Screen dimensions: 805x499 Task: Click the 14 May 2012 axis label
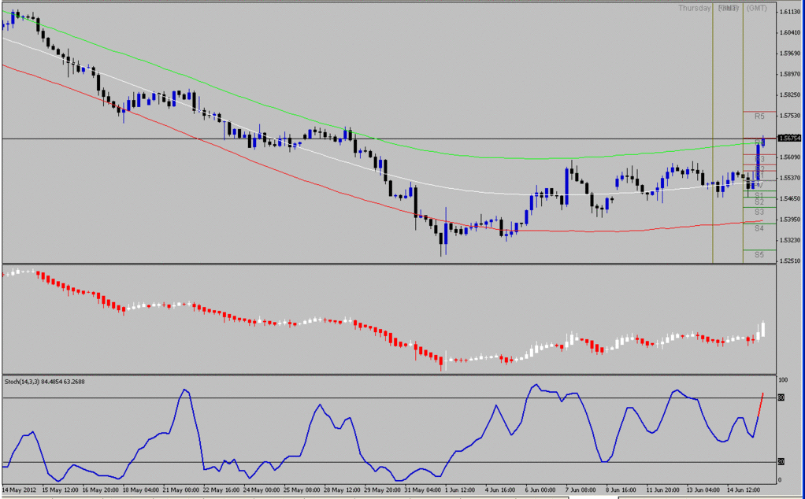(19, 488)
